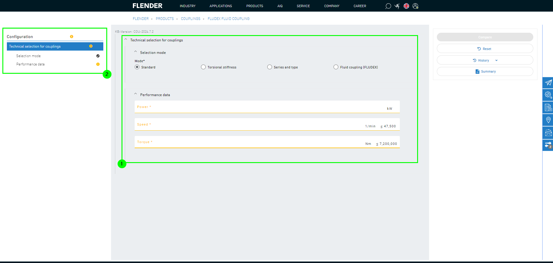Open the AIQ menu
The image size is (553, 263).
tap(280, 6)
